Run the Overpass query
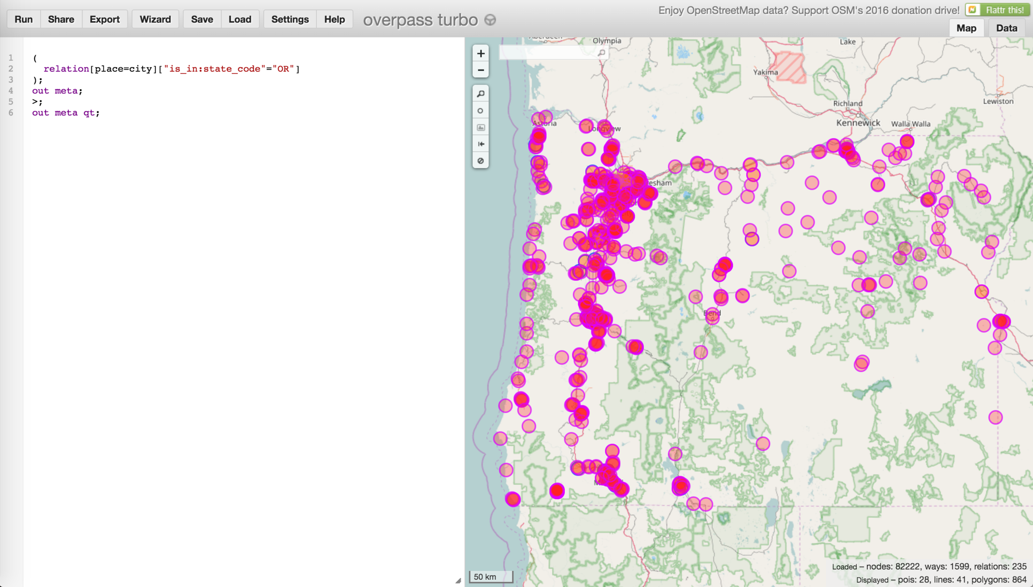The width and height of the screenshot is (1033, 587). (23, 19)
